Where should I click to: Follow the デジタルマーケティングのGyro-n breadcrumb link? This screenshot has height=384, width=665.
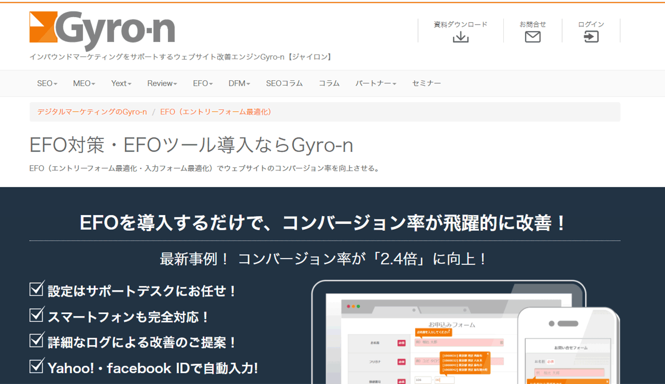click(x=92, y=112)
